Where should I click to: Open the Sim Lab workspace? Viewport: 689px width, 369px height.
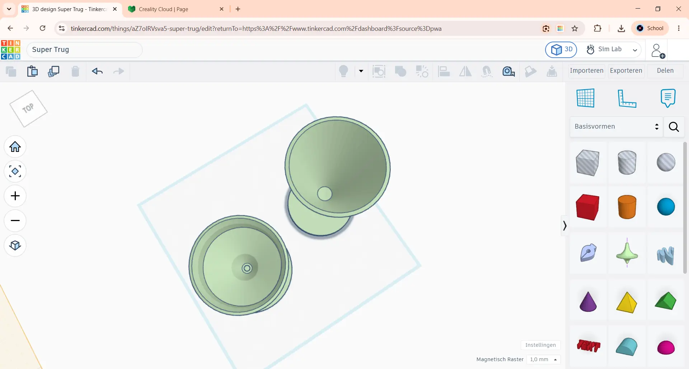[x=604, y=49]
